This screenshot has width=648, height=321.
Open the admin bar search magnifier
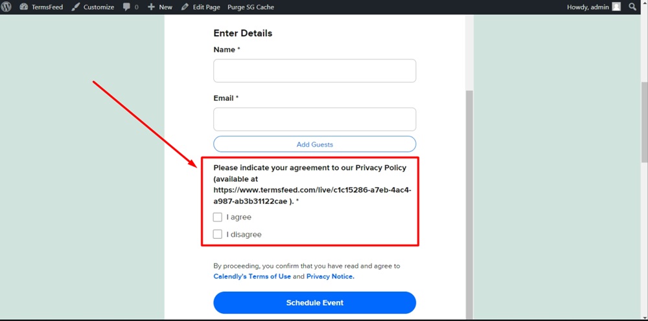tap(632, 6)
